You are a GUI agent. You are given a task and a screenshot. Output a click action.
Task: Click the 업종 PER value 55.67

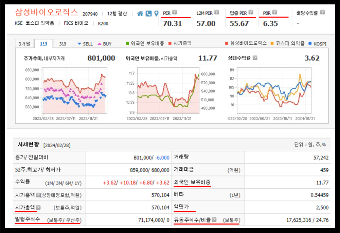239,23
